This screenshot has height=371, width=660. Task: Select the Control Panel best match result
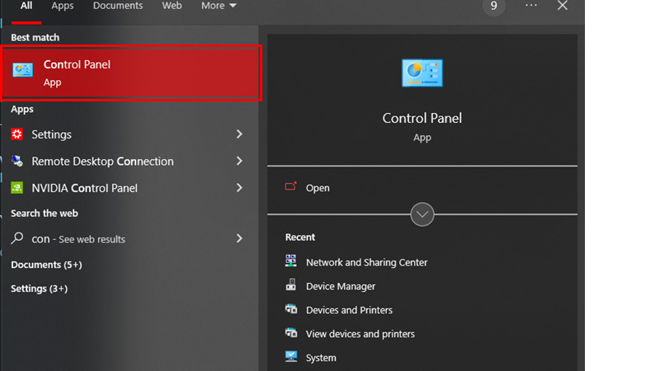tap(134, 73)
